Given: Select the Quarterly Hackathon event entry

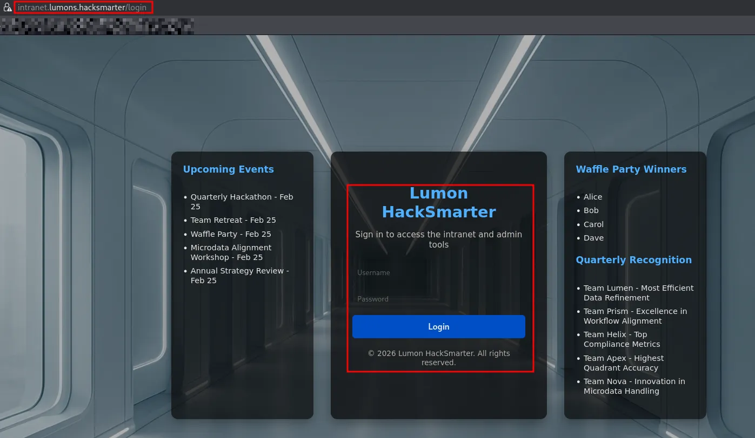Looking at the screenshot, I should click(x=242, y=202).
